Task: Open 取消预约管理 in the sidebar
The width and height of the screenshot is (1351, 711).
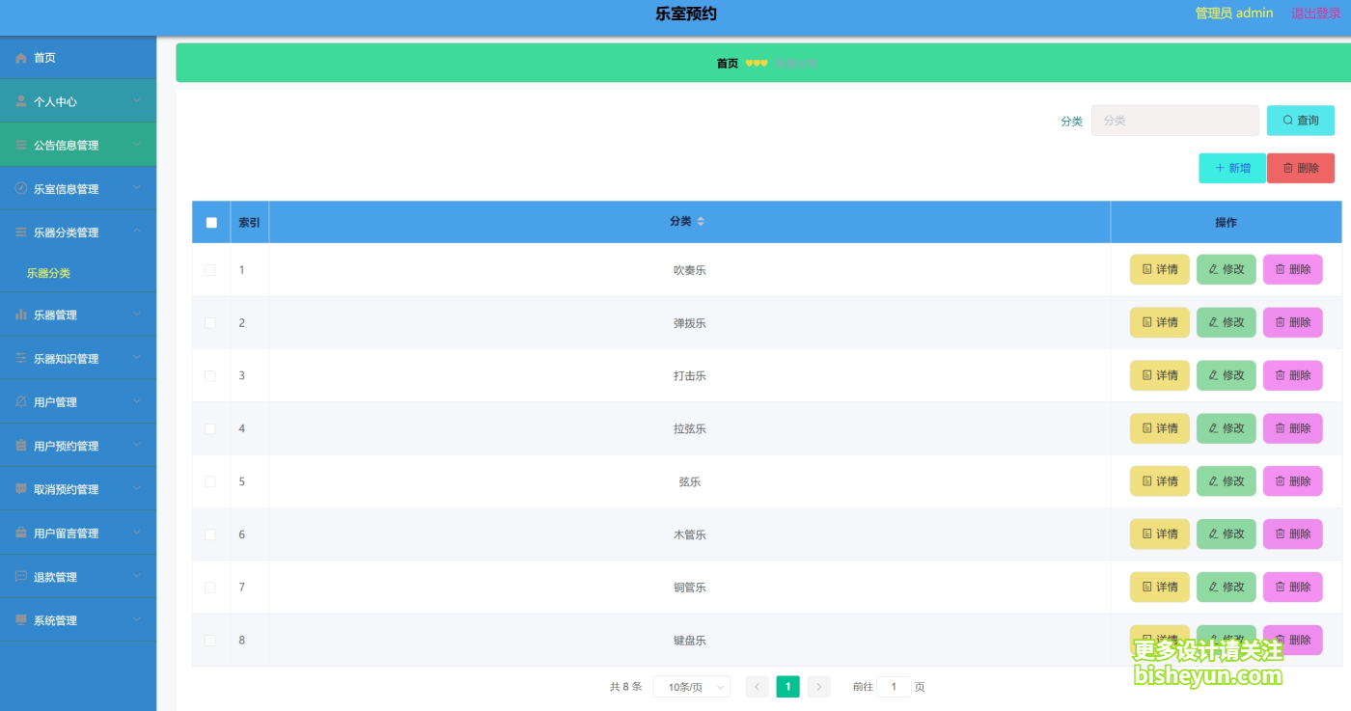Action: 78,489
